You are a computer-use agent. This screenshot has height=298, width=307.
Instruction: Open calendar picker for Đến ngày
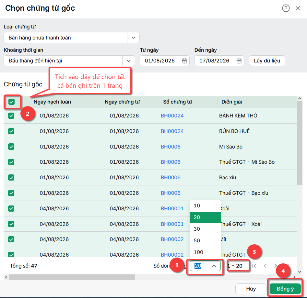239,61
